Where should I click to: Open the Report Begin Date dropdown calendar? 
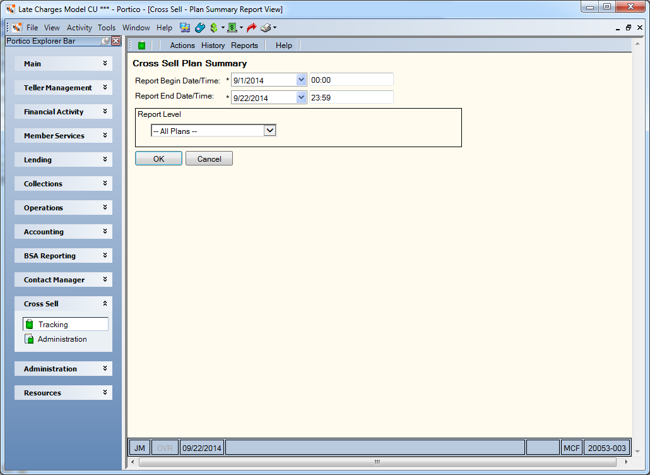pyautogui.click(x=302, y=80)
